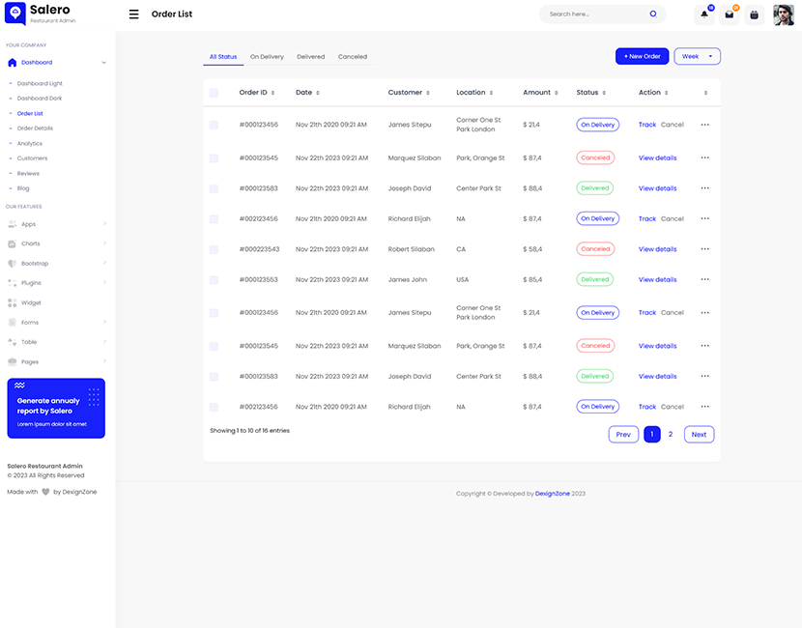Click the Charts icon in the sidebar

(14, 243)
